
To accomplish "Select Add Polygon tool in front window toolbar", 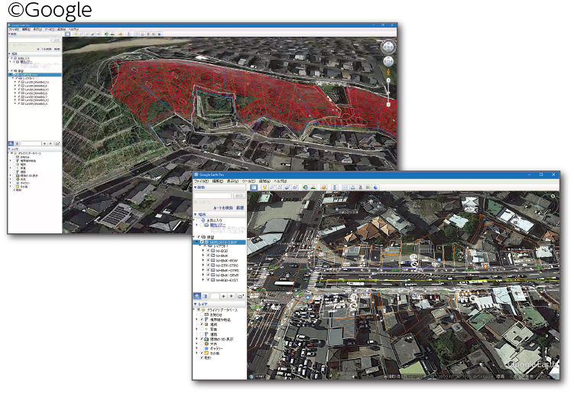I will 271,187.
